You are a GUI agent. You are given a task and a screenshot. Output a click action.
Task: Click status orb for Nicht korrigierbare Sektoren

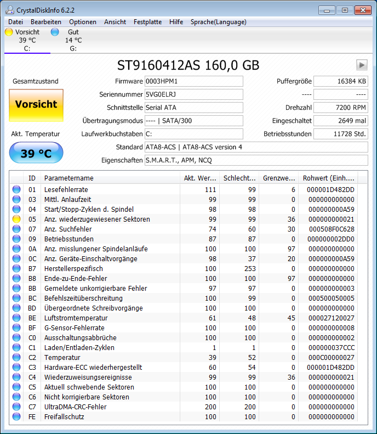pyautogui.click(x=16, y=397)
